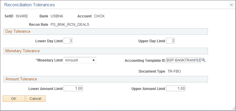
Task: Click the SetID value SHARE
Action: click(22, 16)
